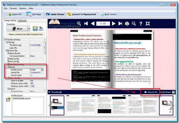Click the Social Share button
Screen dimensions: 179x123
167,92
